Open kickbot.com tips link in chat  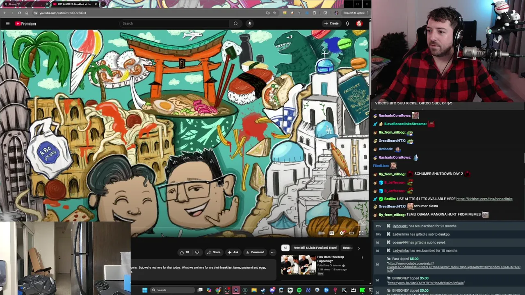tap(484, 199)
